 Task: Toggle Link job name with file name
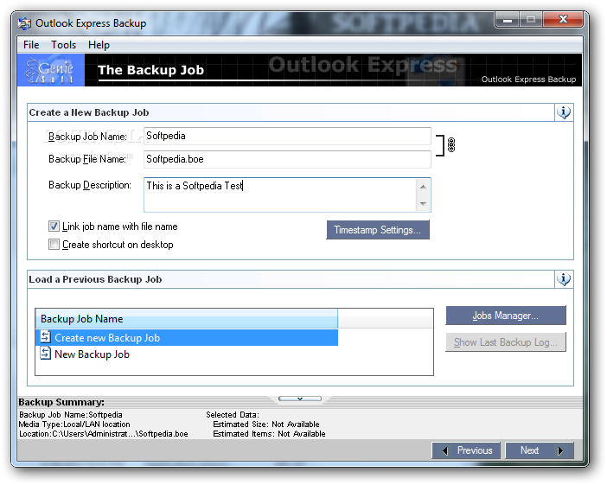point(54,226)
